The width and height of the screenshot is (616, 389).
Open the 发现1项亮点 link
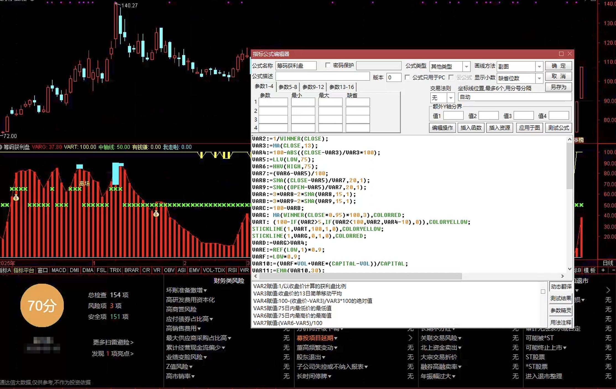pos(113,354)
